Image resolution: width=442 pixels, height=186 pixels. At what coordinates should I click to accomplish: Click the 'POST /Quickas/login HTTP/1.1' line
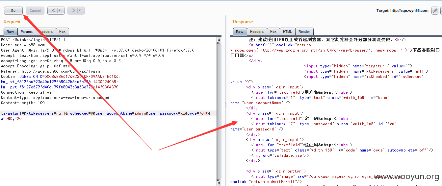click(x=33, y=39)
